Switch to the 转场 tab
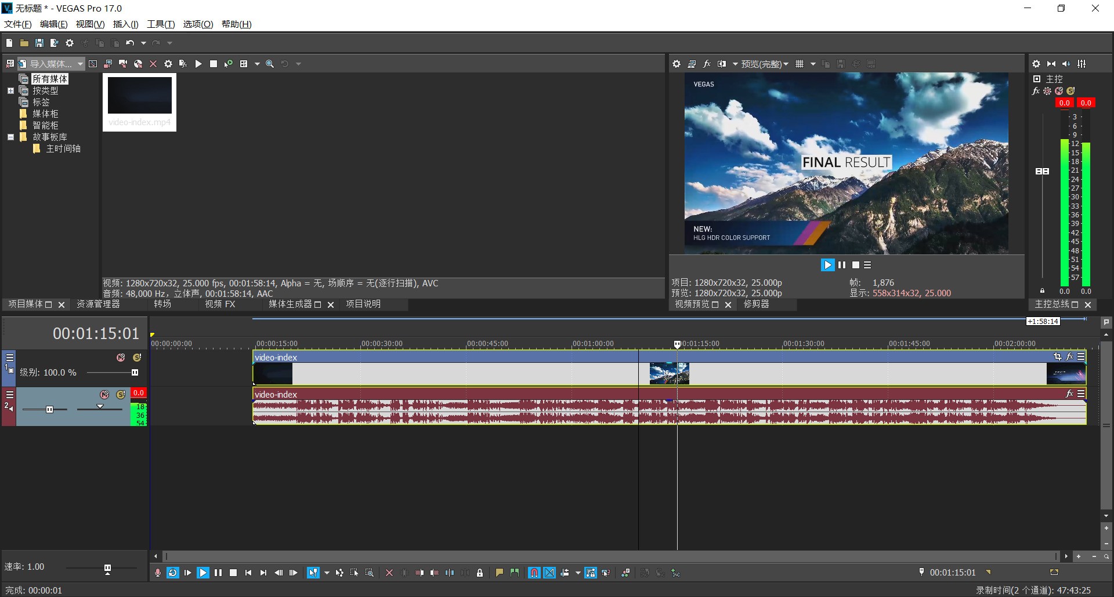Viewport: 1114px width, 597px height. tap(162, 304)
